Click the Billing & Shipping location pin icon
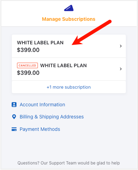The width and height of the screenshot is (138, 170). (x=14, y=117)
